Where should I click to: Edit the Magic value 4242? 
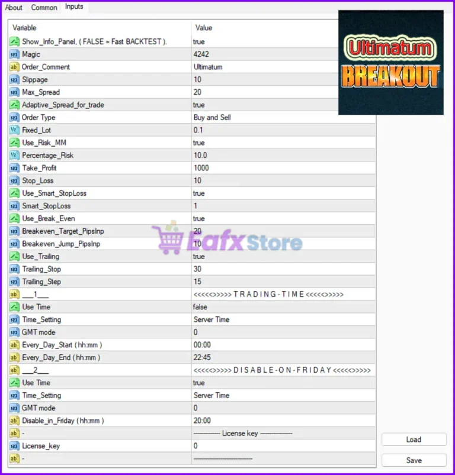[201, 54]
